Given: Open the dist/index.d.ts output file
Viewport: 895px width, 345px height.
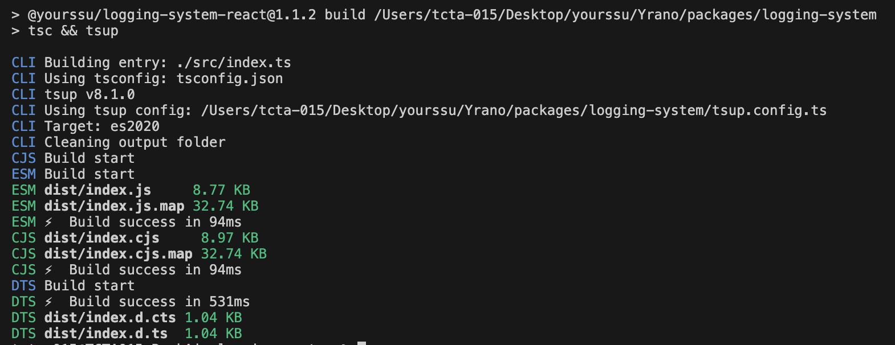Looking at the screenshot, I should 106,334.
